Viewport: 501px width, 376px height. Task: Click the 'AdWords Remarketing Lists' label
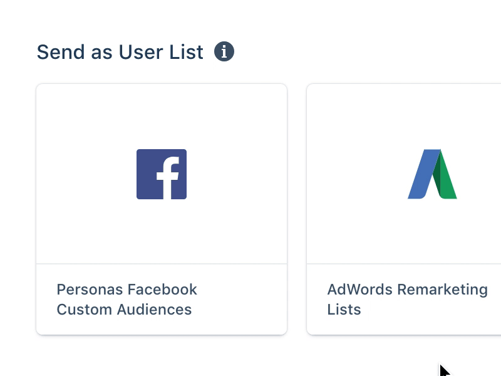tap(408, 299)
